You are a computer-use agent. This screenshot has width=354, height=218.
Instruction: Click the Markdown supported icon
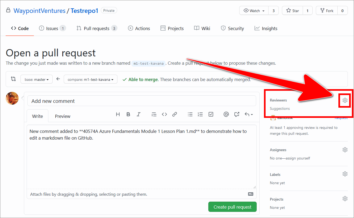(251, 194)
